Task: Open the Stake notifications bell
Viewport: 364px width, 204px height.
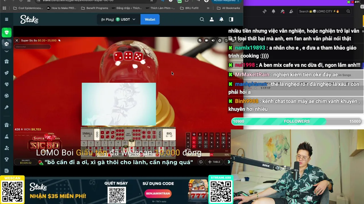Action: [221, 19]
